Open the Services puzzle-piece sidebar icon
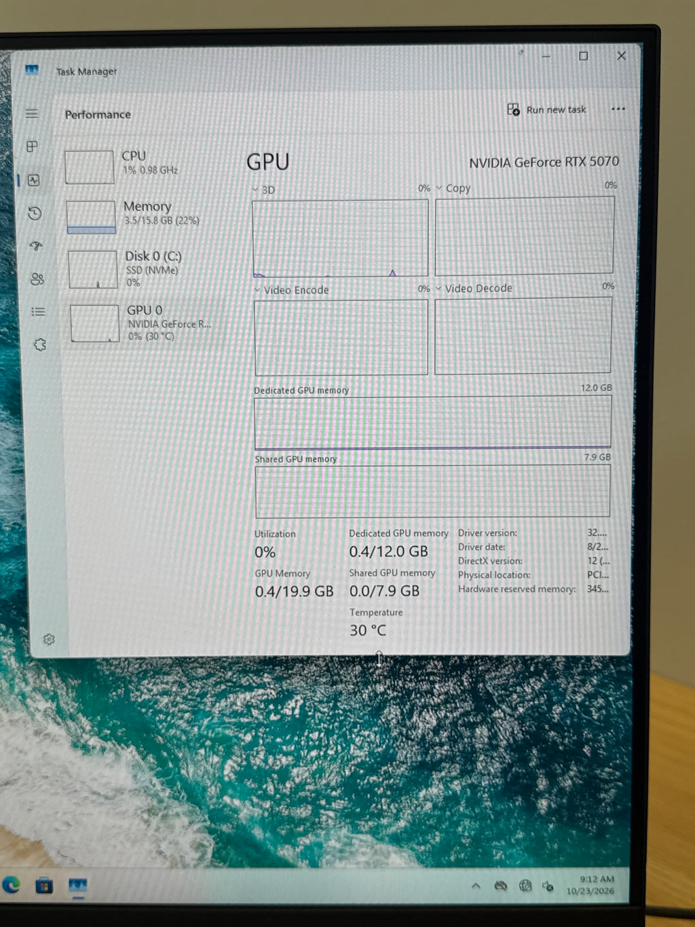Screen dimensions: 695x927 tap(40, 345)
